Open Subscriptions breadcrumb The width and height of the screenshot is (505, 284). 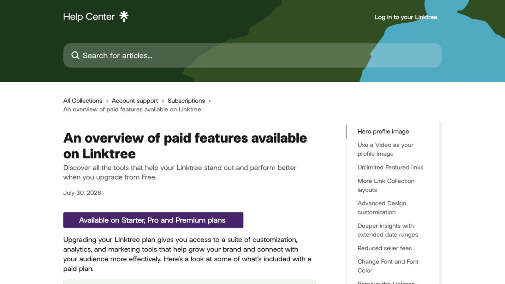pyautogui.click(x=186, y=101)
